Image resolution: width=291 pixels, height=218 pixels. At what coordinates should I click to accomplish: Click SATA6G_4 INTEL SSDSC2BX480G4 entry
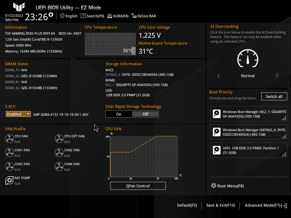coord(140,75)
